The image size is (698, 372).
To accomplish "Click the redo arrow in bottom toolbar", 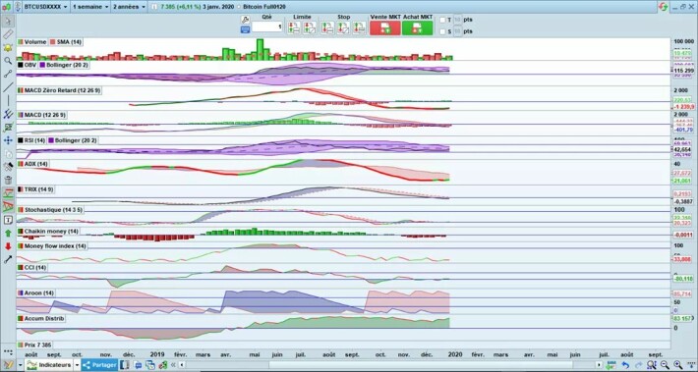I will 638,365.
